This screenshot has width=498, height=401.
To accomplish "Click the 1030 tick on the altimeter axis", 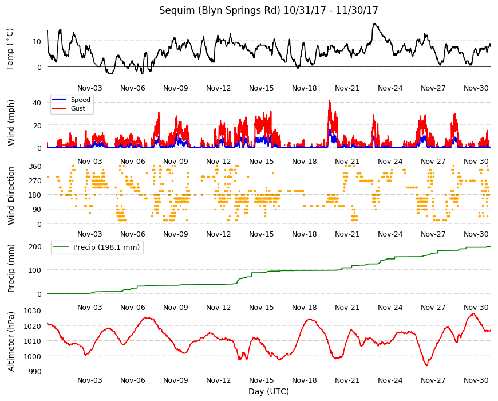I will click(33, 310).
